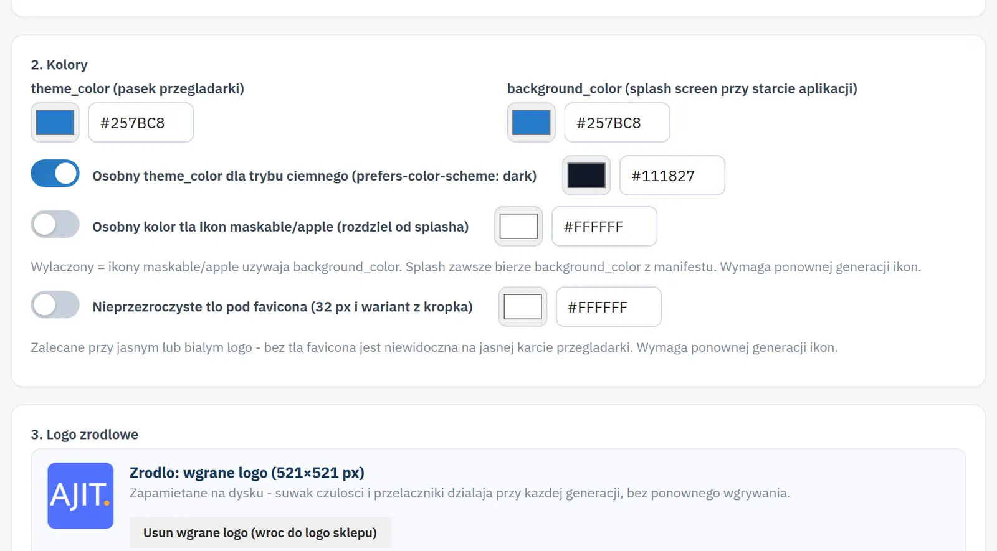Click the '3. Logo zrodlowe' section heading
Image resolution: width=997 pixels, height=551 pixels.
point(85,435)
